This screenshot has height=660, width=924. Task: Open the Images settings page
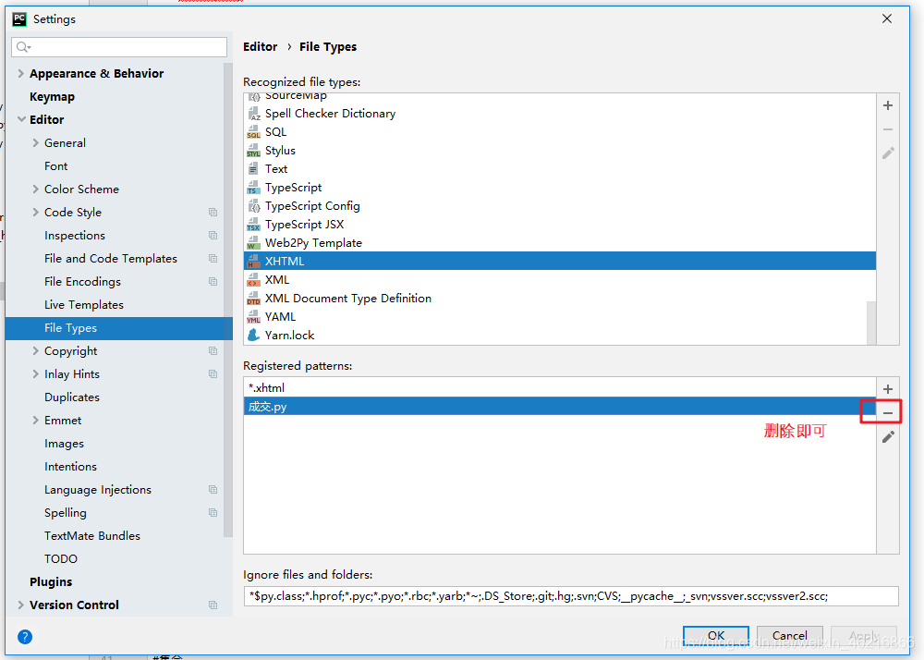coord(65,444)
